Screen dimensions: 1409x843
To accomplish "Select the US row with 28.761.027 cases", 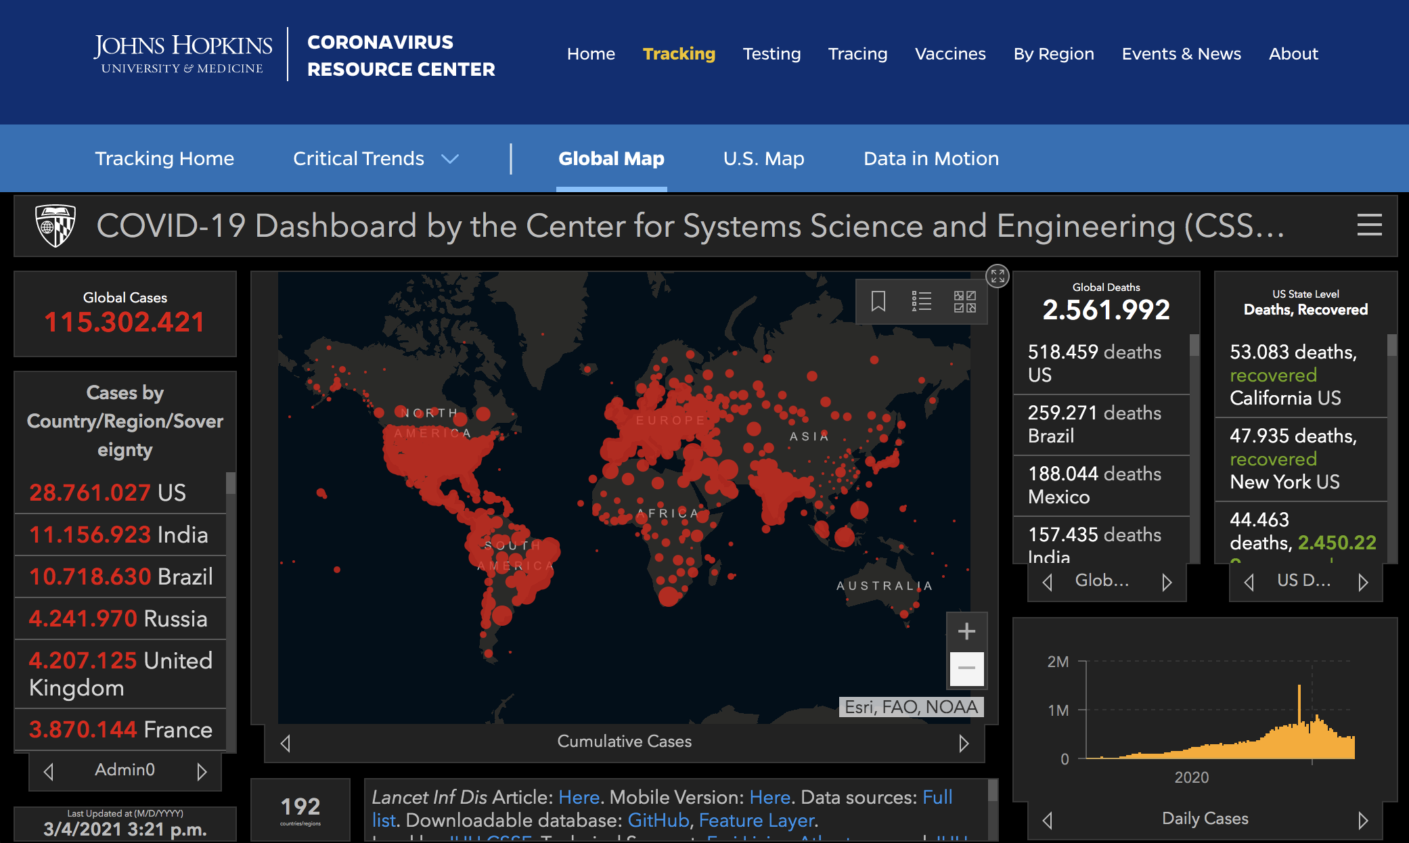I will pos(120,493).
